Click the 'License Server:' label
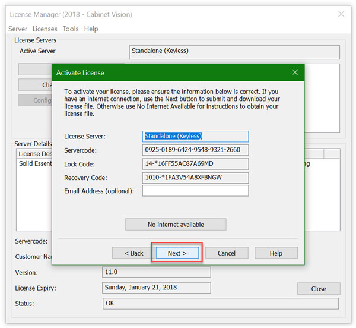The image size is (356, 328). click(x=85, y=137)
